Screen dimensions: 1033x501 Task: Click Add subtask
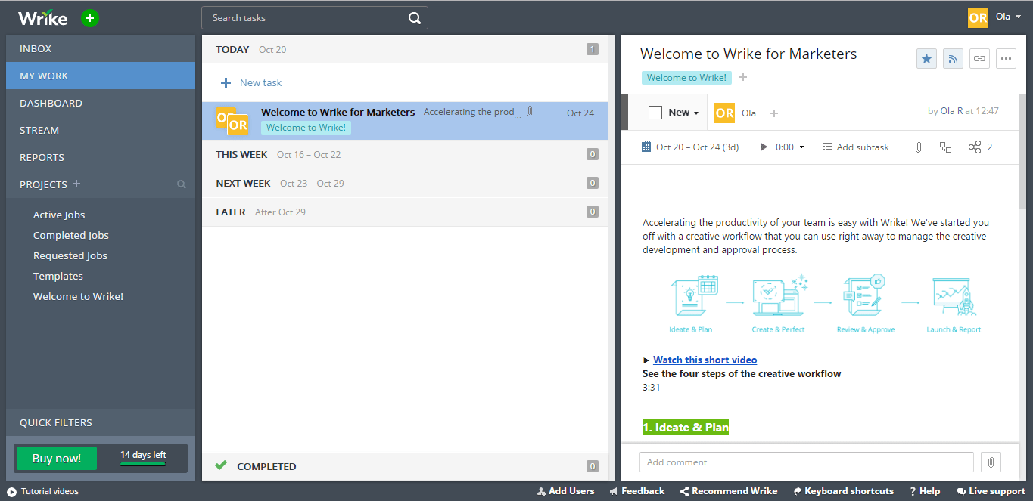pos(856,147)
